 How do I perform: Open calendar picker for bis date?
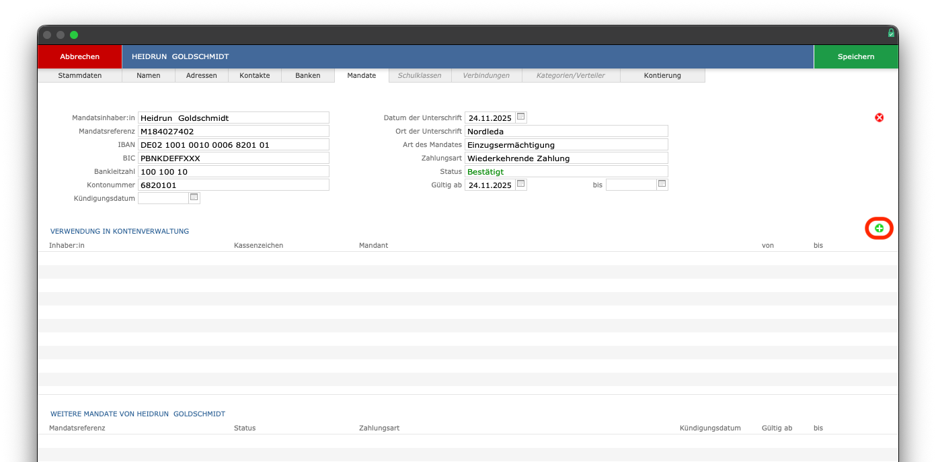pyautogui.click(x=662, y=184)
